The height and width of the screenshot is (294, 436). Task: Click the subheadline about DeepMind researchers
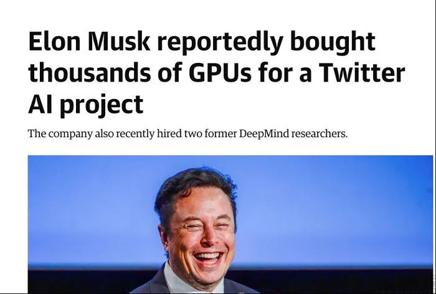(x=187, y=135)
